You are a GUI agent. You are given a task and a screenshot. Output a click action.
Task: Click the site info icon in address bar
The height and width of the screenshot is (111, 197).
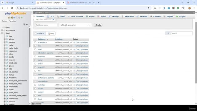tap(18, 8)
